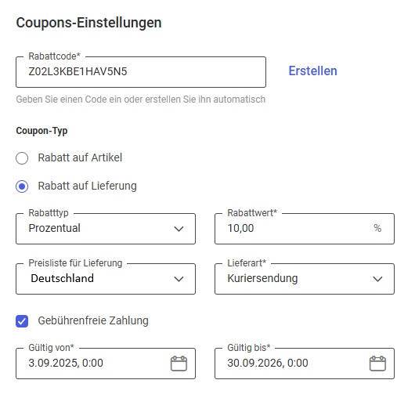Click the Gebührenfreie Zahlung label text
This screenshot has height=398, width=415.
tap(93, 321)
